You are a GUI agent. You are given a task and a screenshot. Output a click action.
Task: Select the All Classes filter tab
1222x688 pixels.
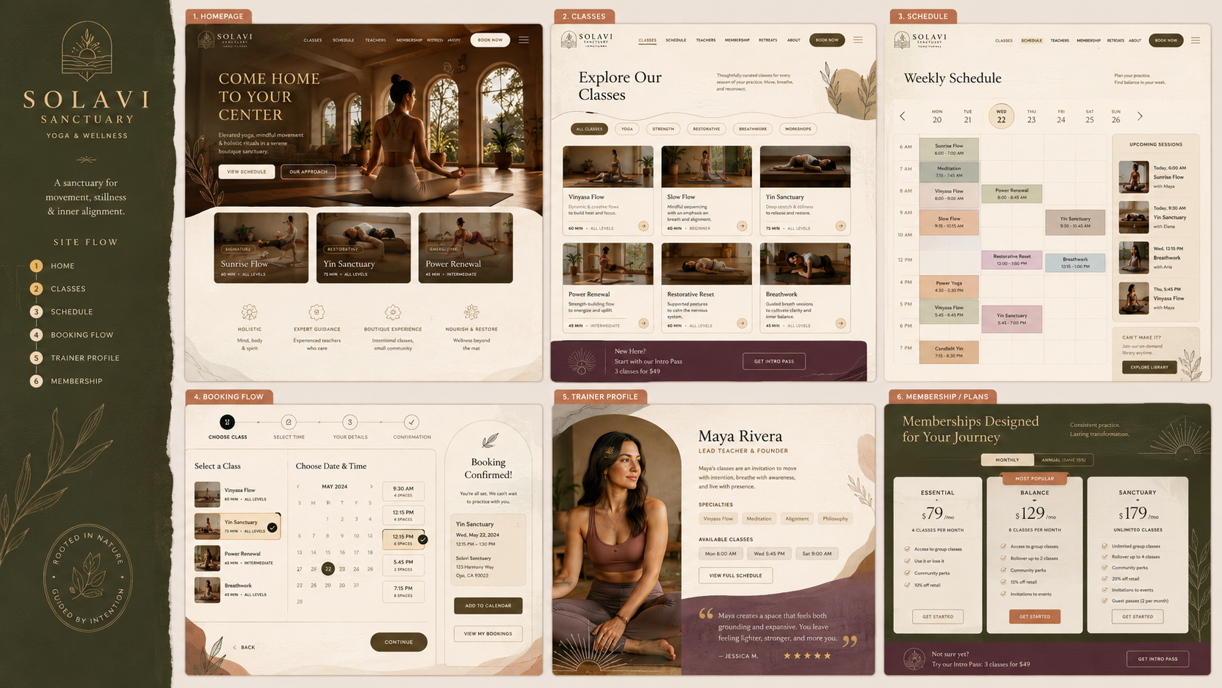click(589, 129)
